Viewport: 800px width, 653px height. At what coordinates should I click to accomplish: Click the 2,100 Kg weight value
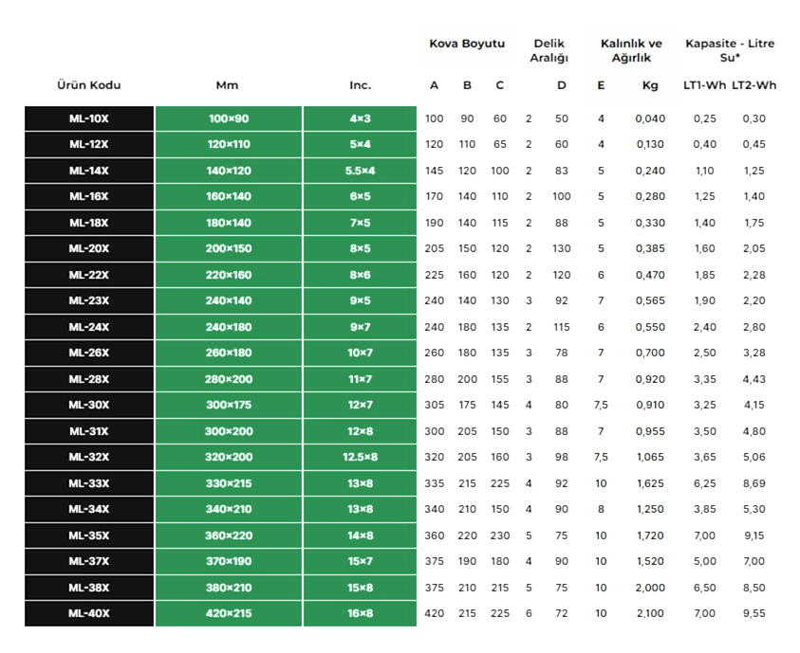[650, 613]
